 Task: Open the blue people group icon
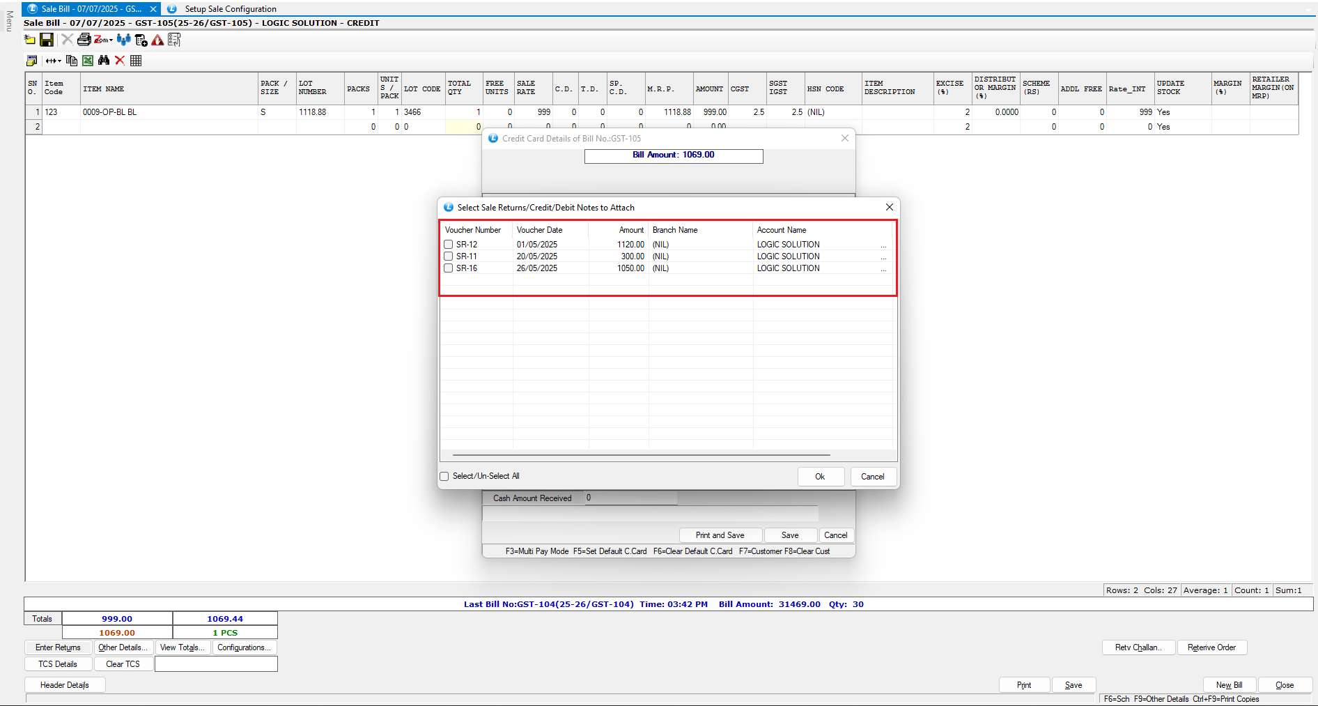click(x=124, y=40)
